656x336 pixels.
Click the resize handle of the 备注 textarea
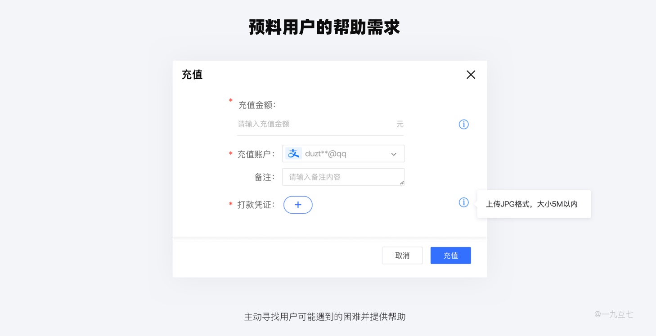[x=402, y=183]
